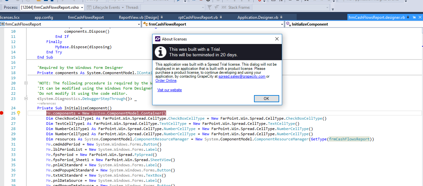
Task: Click the breakpoint dot at line 25
Action: [2, 113]
